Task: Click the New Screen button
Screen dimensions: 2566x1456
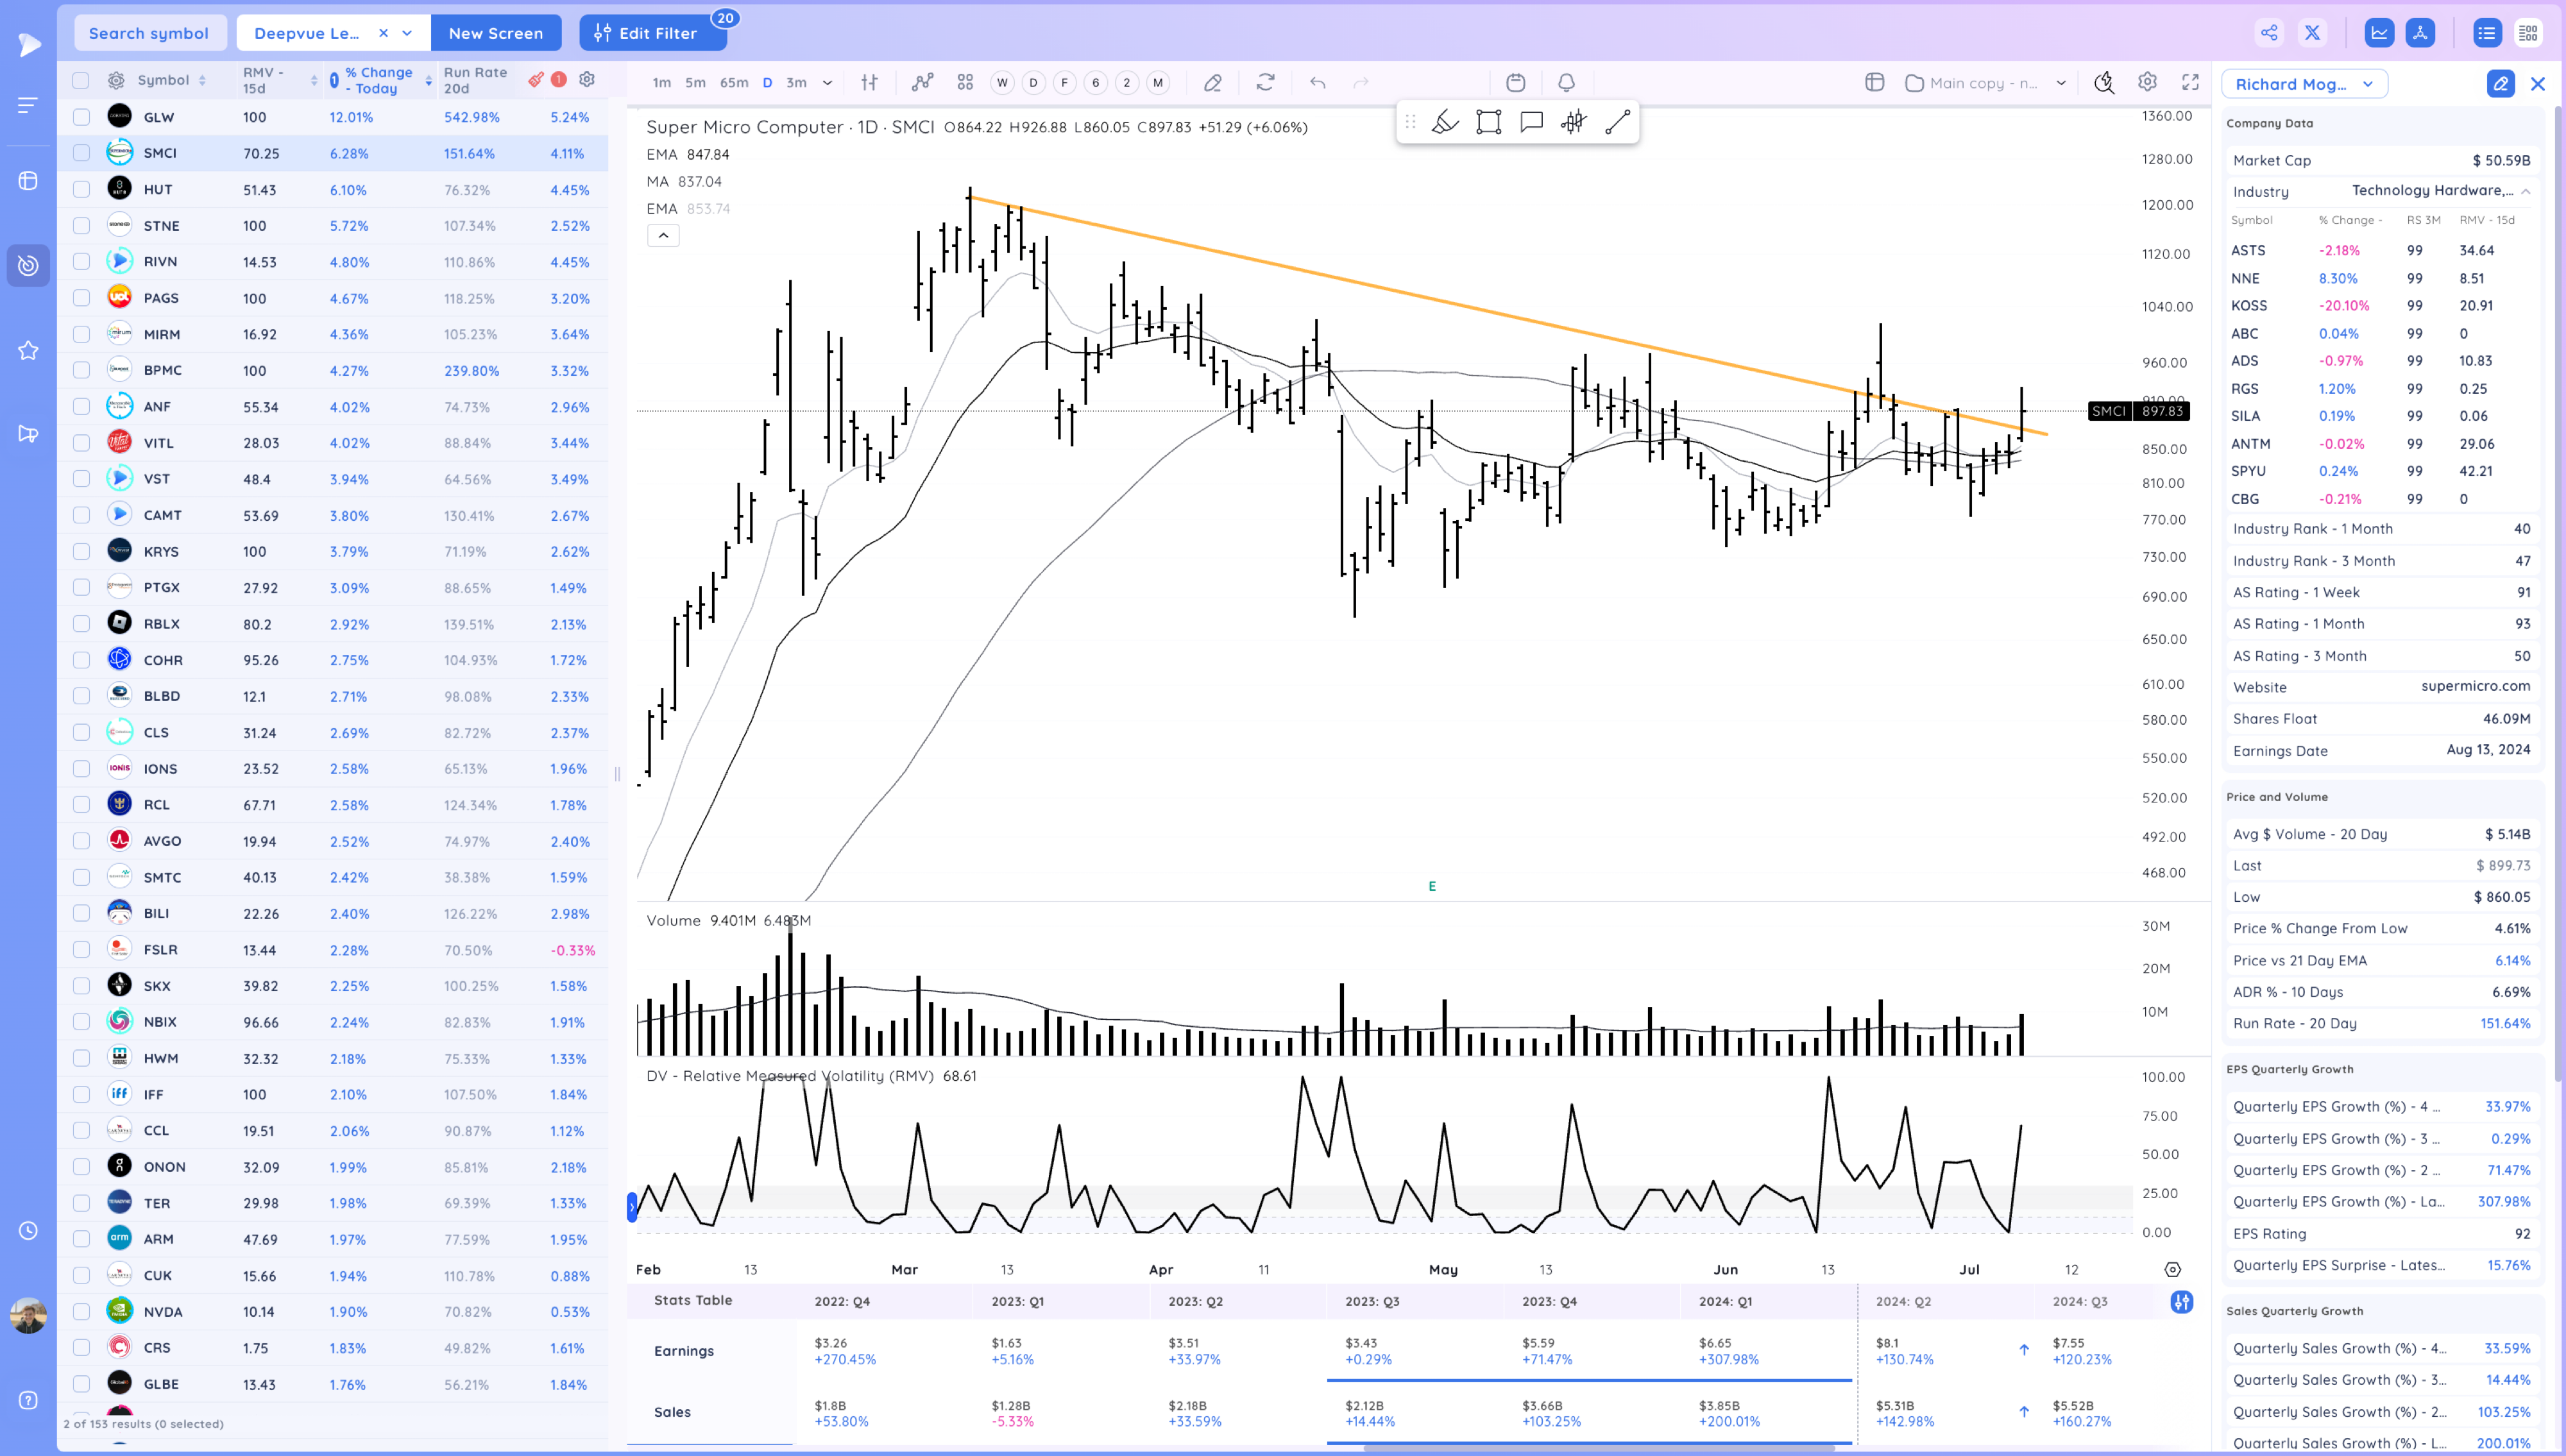Action: point(495,33)
